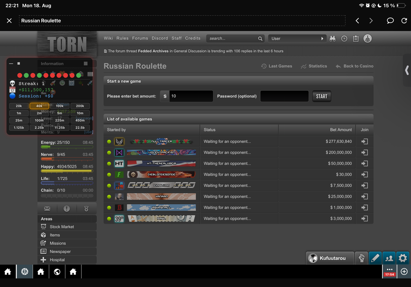Open Newspaper in Areas
The height and width of the screenshot is (287, 411).
pos(67,251)
